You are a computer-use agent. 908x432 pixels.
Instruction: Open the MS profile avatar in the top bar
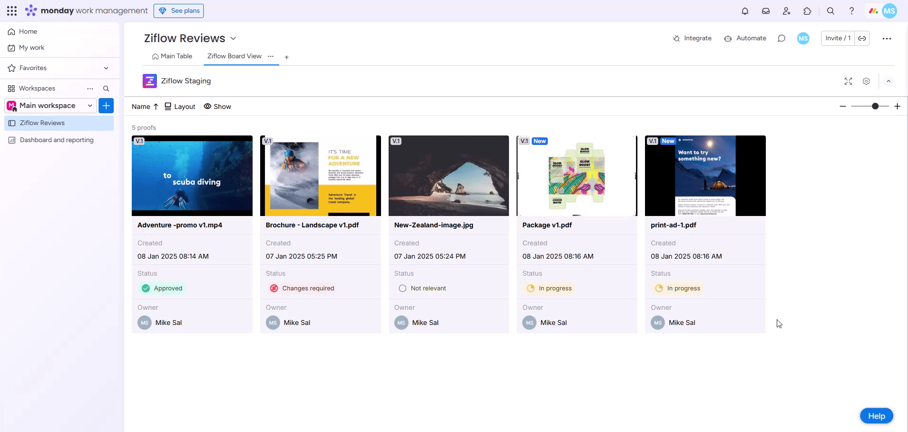(x=890, y=11)
